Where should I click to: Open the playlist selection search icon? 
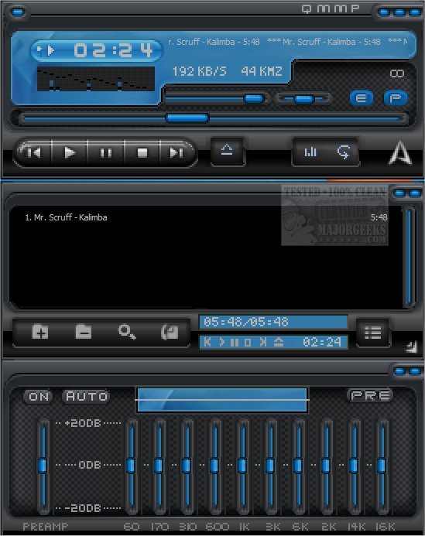127,332
